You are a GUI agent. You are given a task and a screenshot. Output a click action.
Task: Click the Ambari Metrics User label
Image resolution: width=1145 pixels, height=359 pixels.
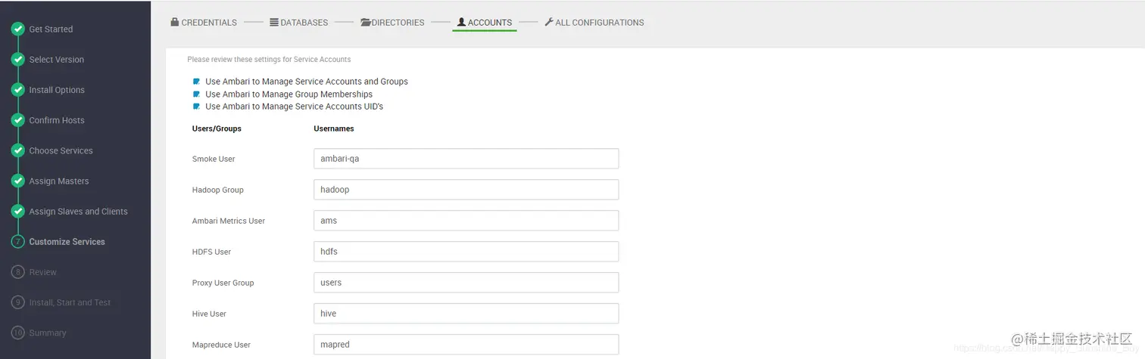pos(229,221)
